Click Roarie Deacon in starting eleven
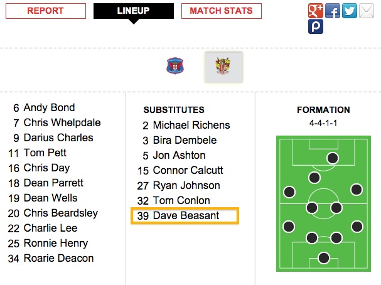 (58, 258)
